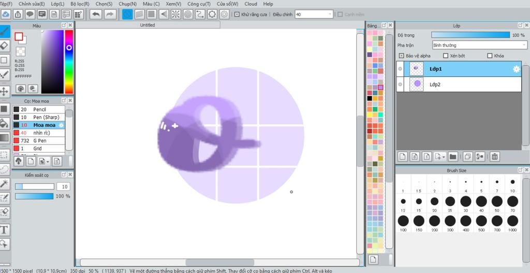This screenshot has height=273, width=530.
Task: Click the hue bar in Màu panel
Action: [x=69, y=62]
